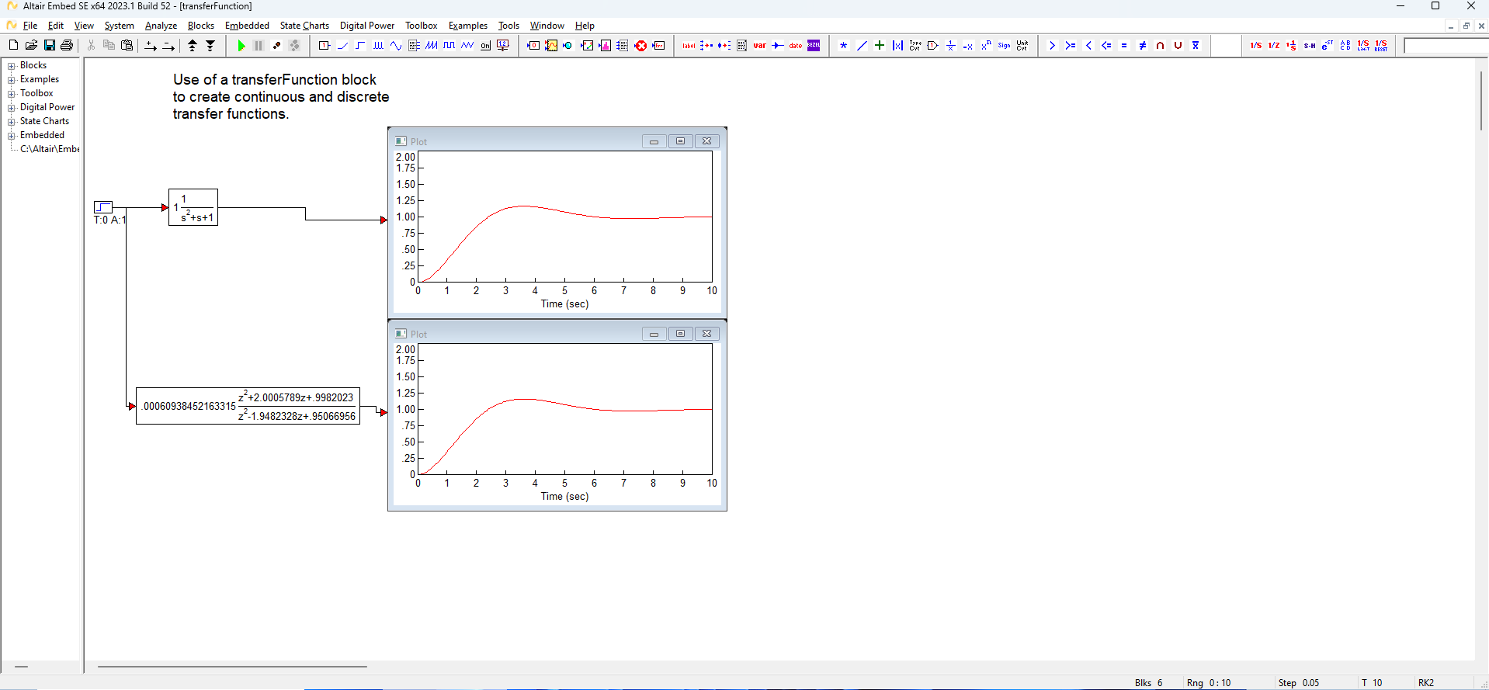
Task: Insert the 1/S integrator block
Action: tap(1256, 46)
